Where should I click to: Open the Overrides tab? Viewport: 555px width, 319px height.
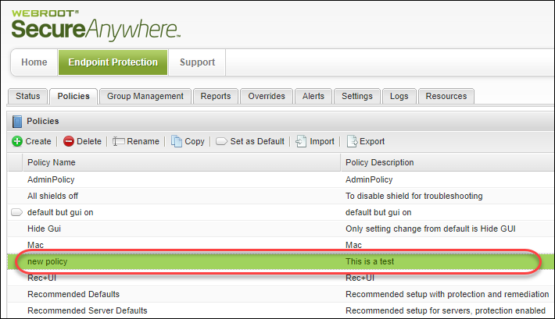pos(267,96)
